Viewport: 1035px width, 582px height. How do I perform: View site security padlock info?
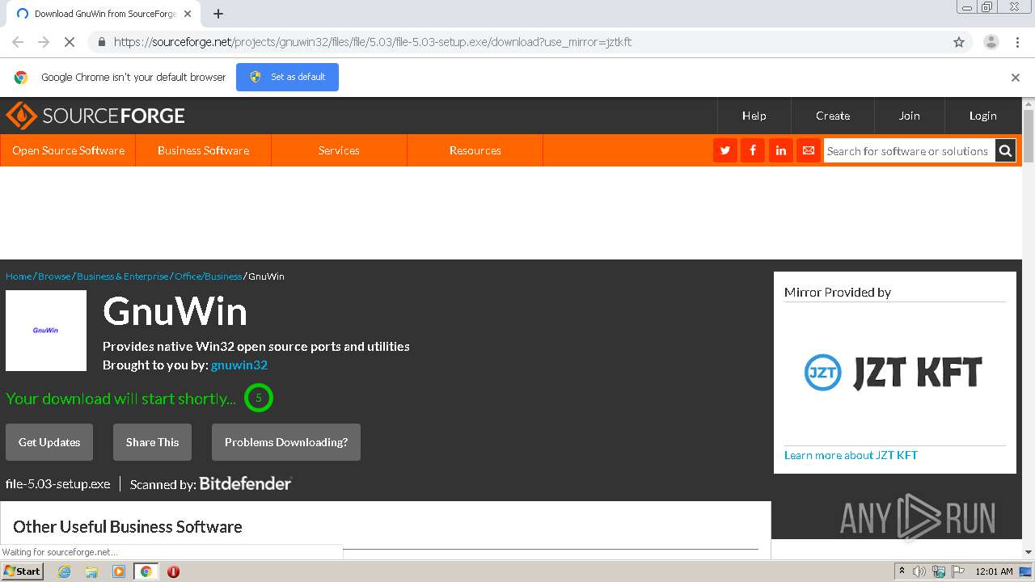101,42
